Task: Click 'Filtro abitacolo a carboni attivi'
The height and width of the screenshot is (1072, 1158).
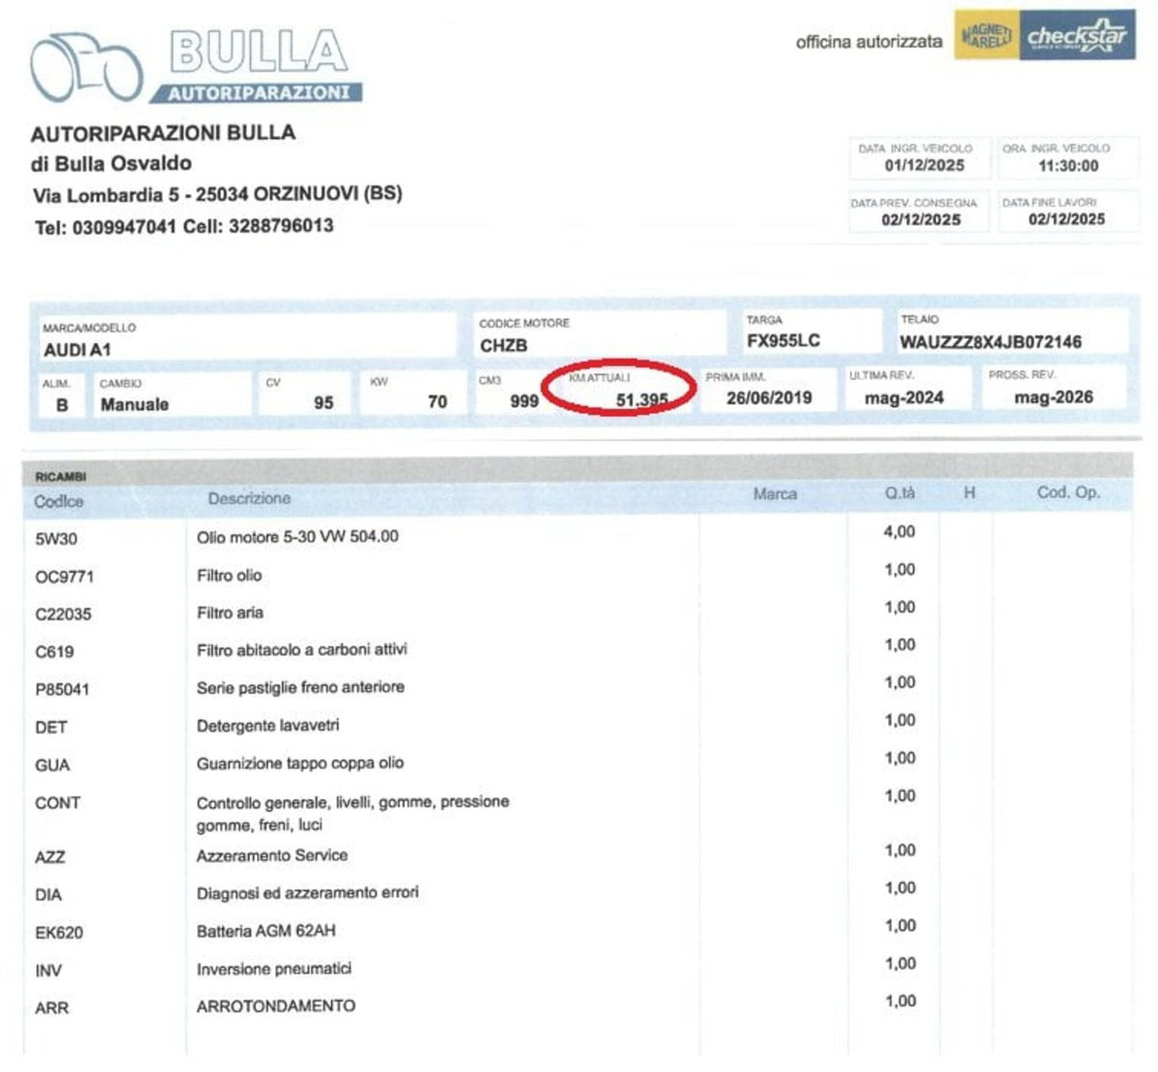Action: tap(302, 649)
